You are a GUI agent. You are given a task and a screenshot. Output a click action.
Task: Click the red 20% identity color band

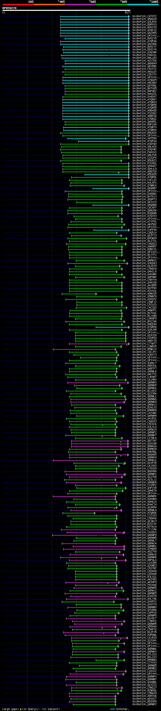[x=18, y=5]
